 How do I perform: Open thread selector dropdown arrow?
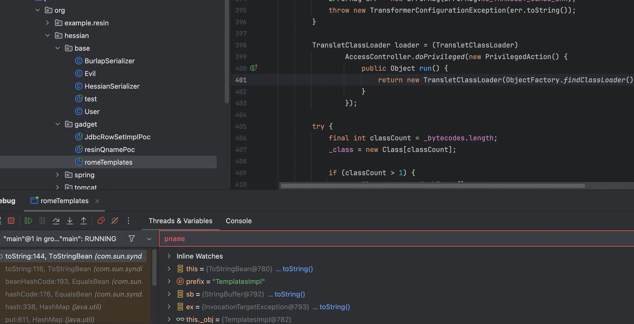[149, 239]
